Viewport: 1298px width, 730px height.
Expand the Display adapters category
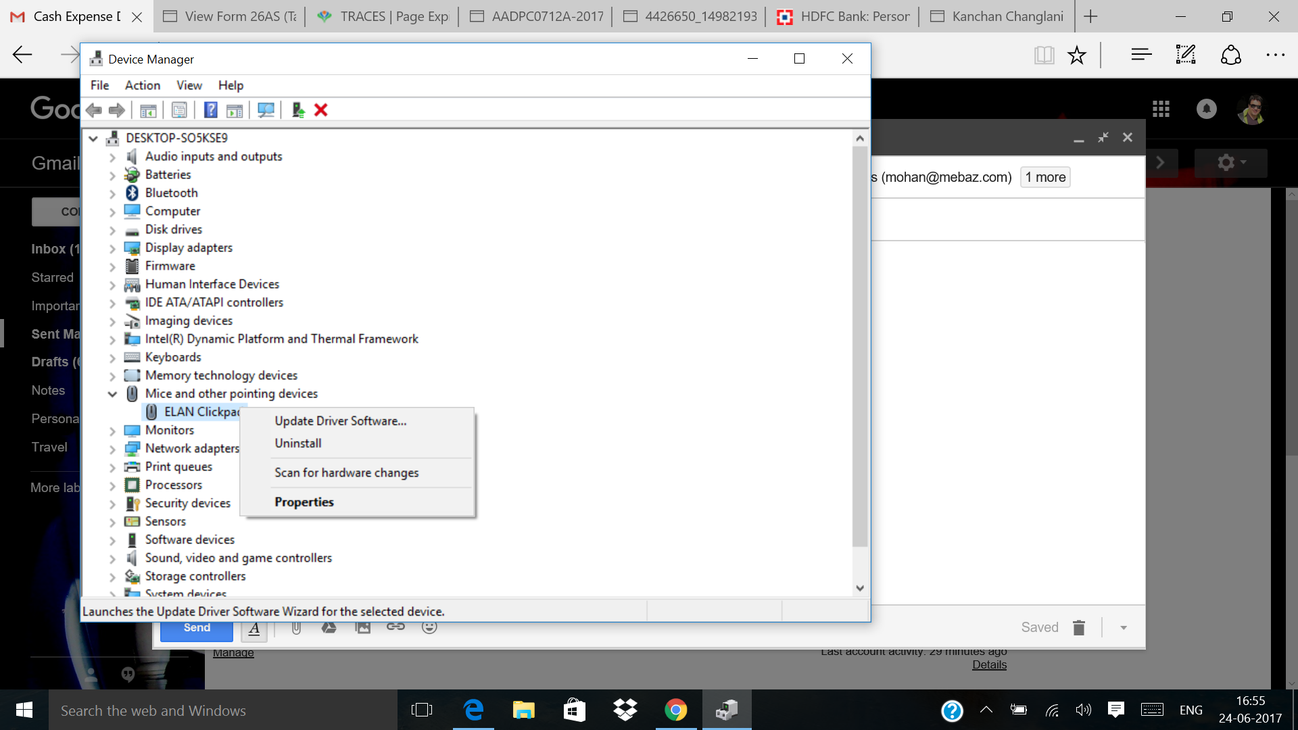(112, 249)
